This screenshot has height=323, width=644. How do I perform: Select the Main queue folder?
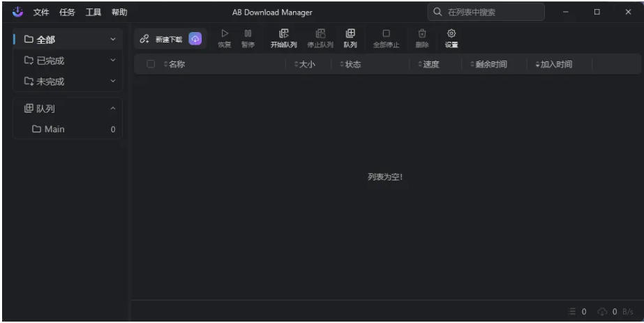point(68,129)
